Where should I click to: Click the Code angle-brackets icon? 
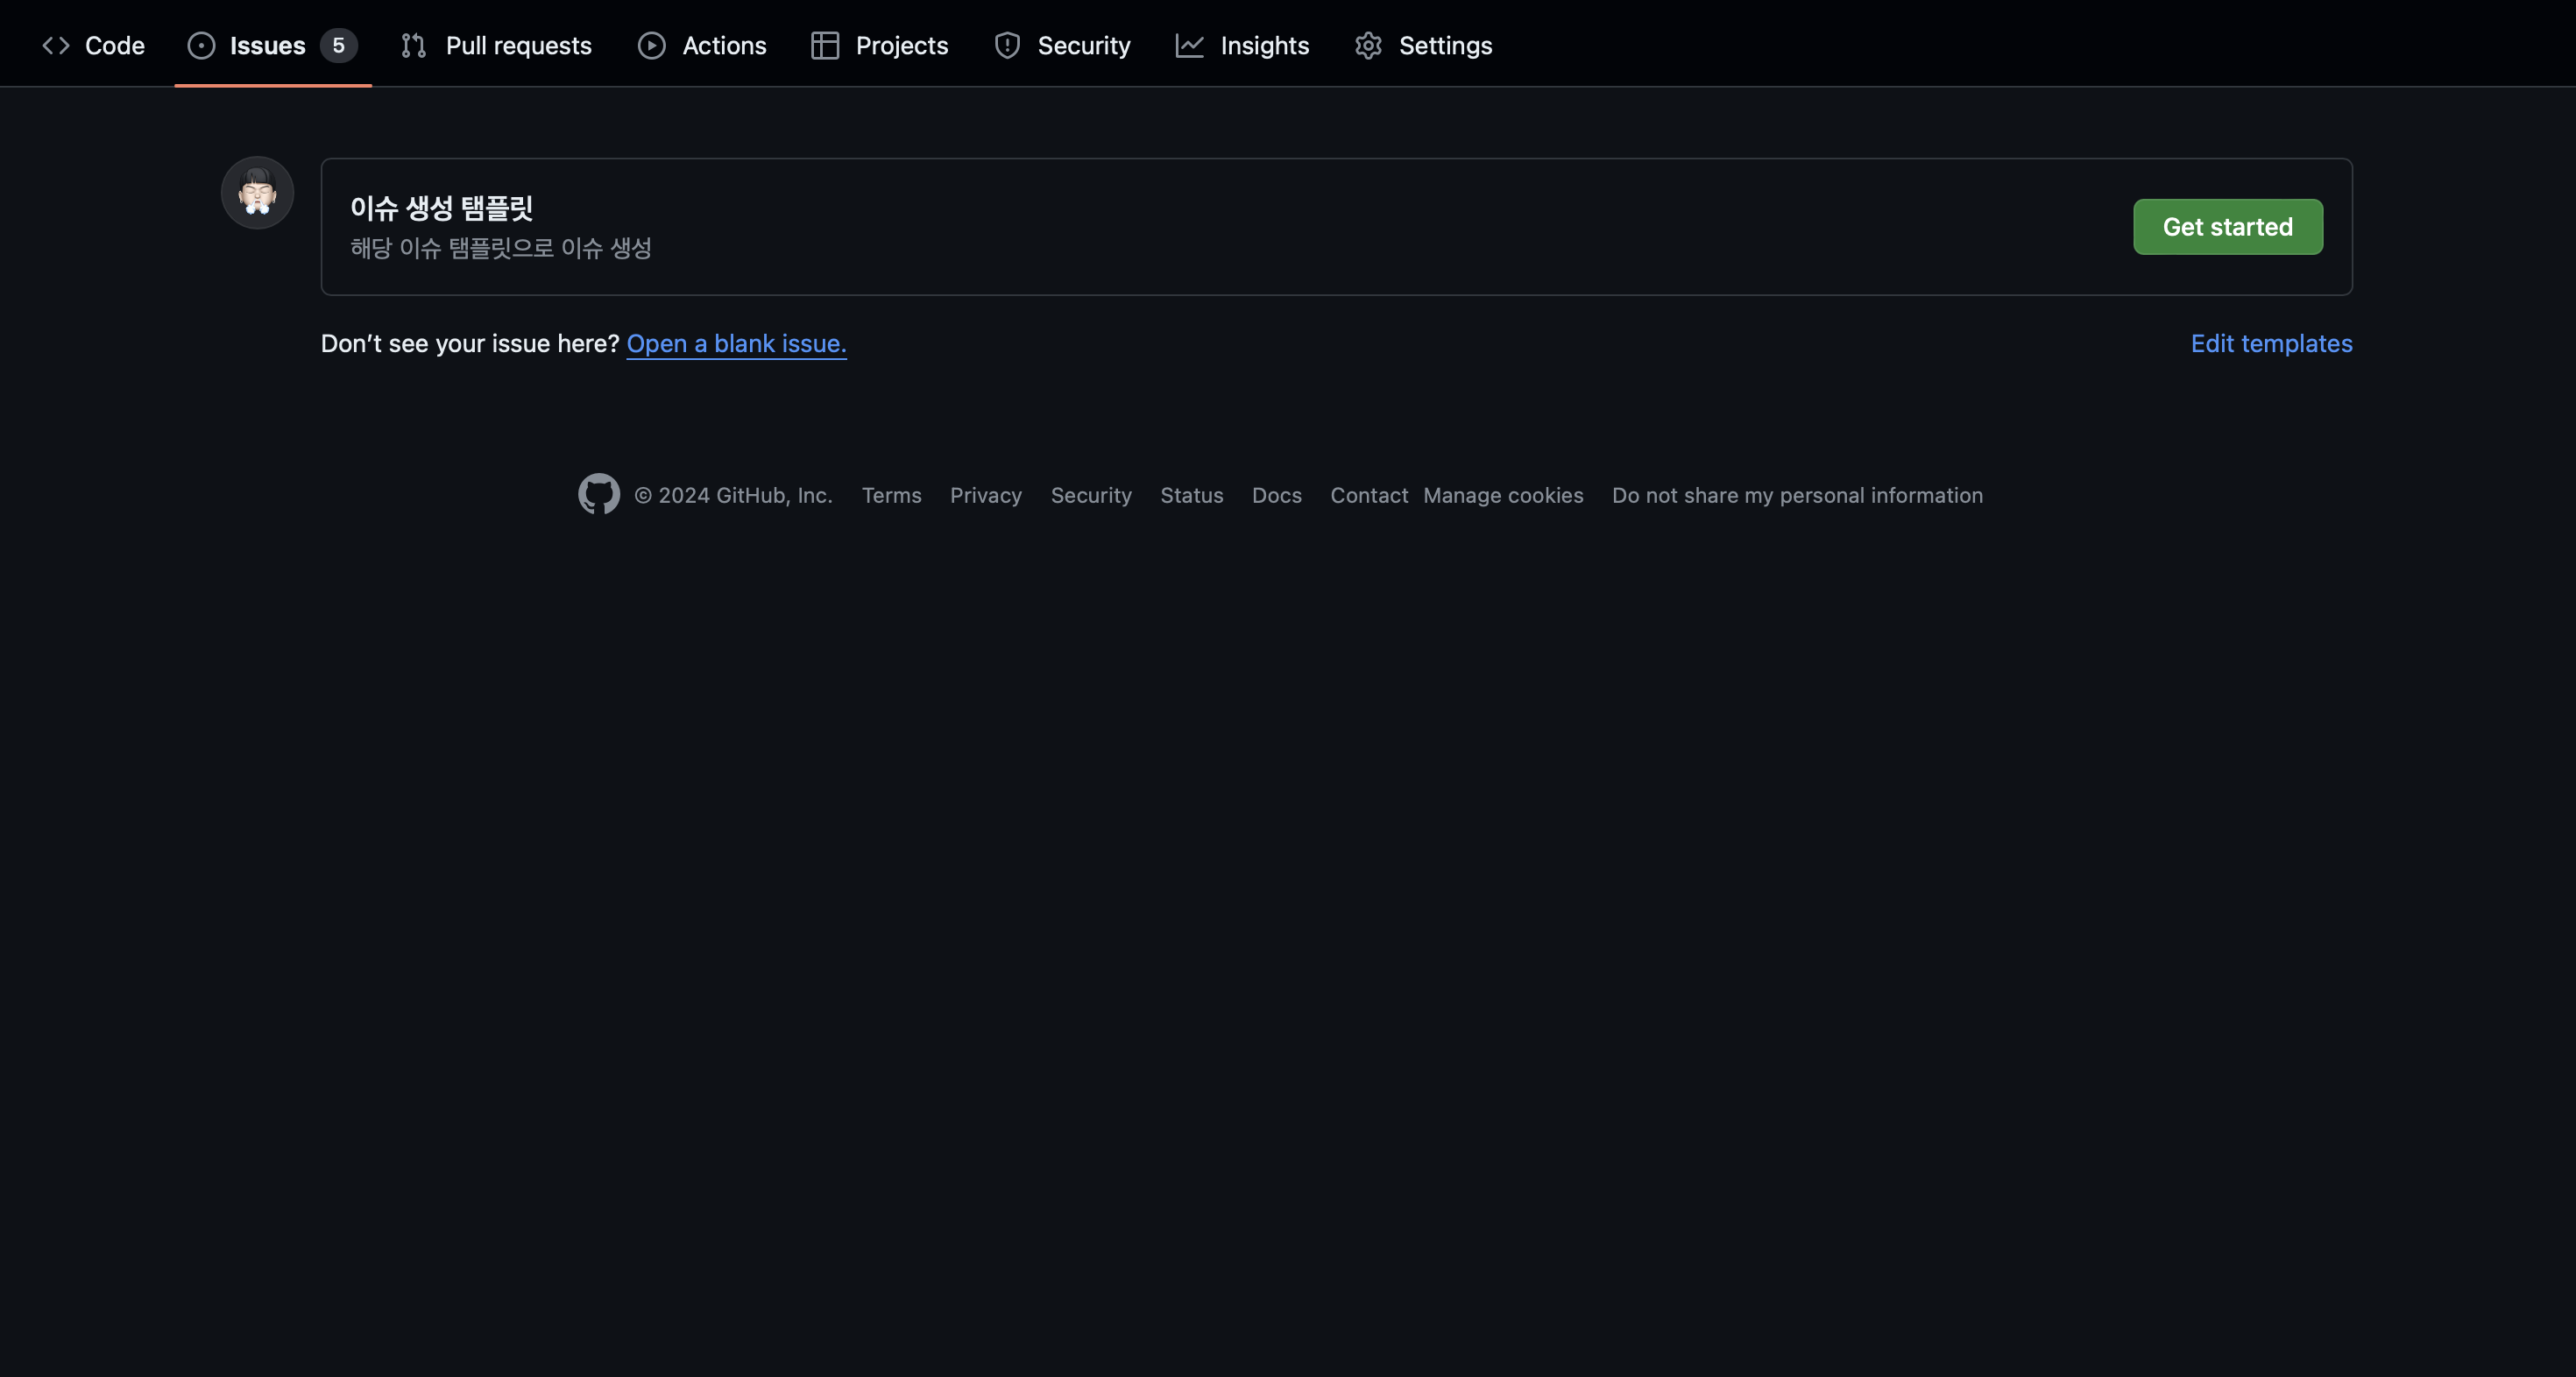click(x=56, y=46)
